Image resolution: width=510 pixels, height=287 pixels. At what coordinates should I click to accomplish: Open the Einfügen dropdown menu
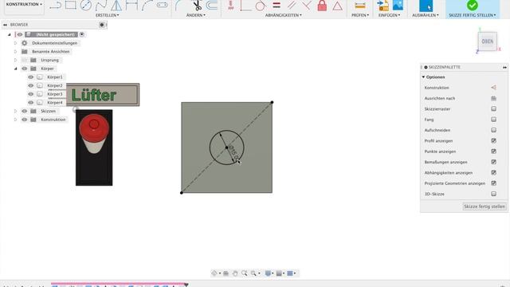point(390,15)
